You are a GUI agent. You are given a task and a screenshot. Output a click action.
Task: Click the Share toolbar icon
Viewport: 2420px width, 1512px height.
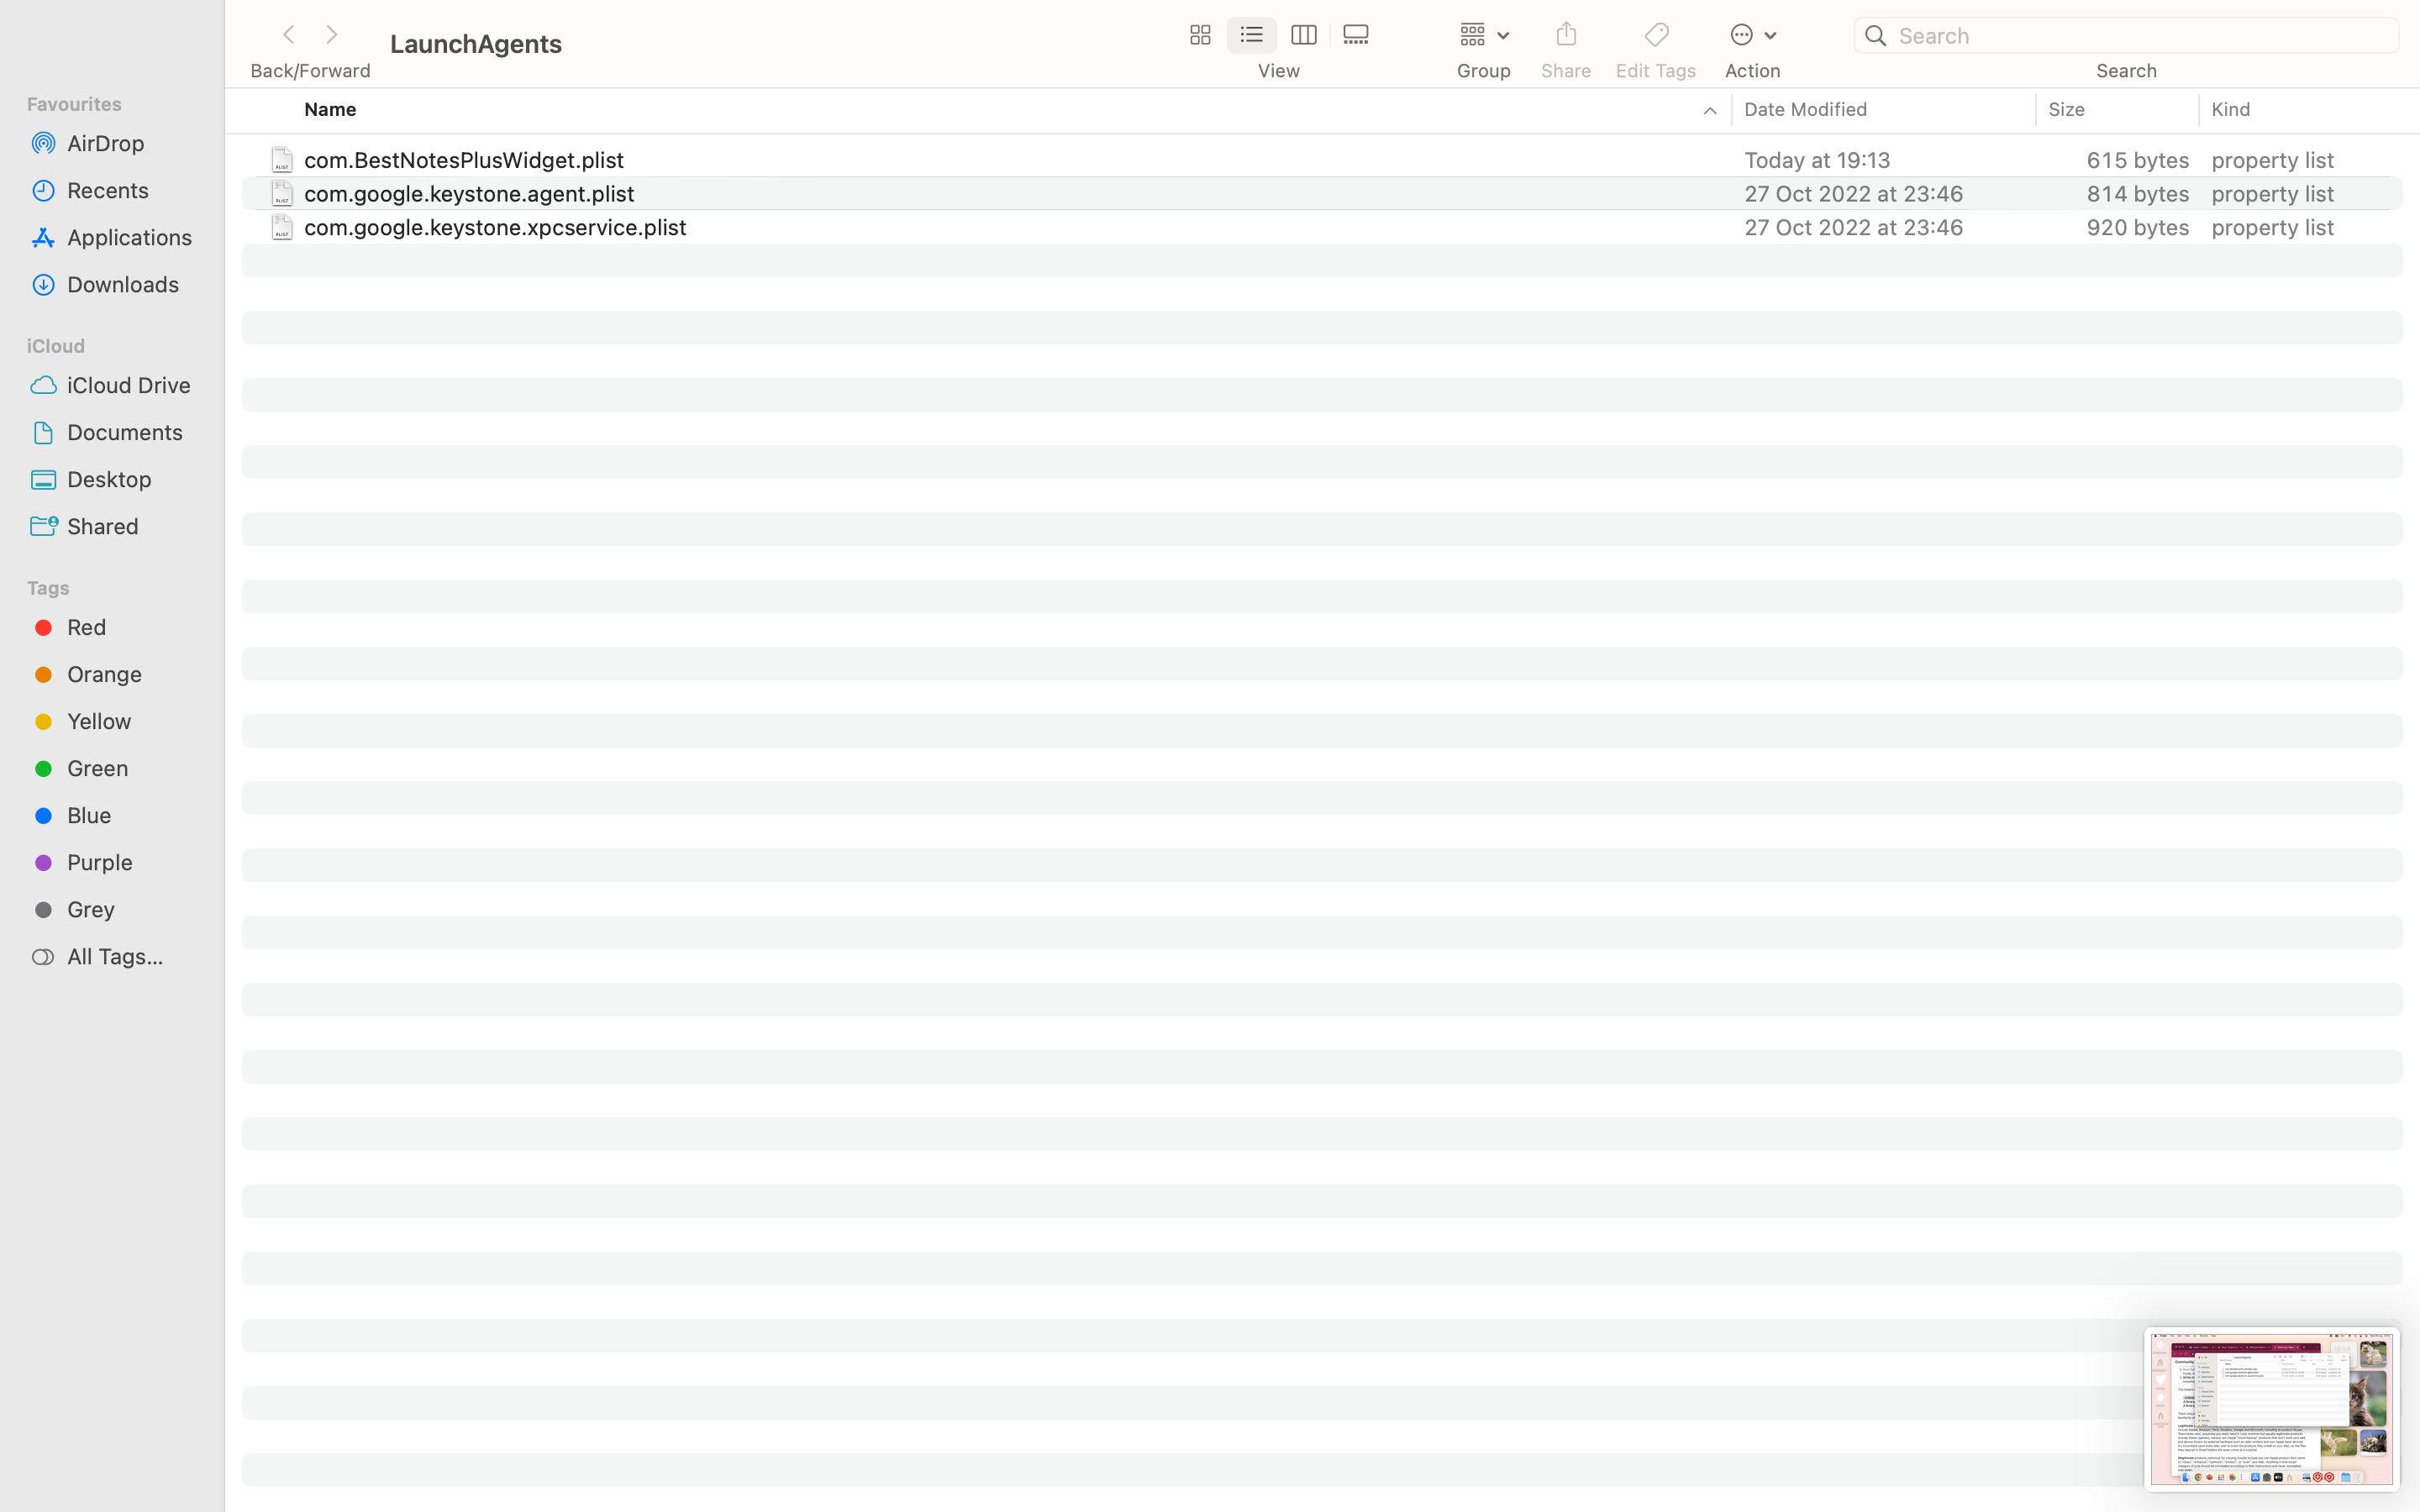[x=1566, y=35]
